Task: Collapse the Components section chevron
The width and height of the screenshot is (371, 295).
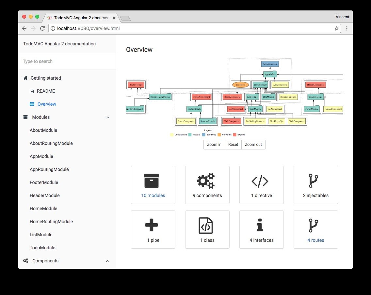Action: [x=108, y=261]
